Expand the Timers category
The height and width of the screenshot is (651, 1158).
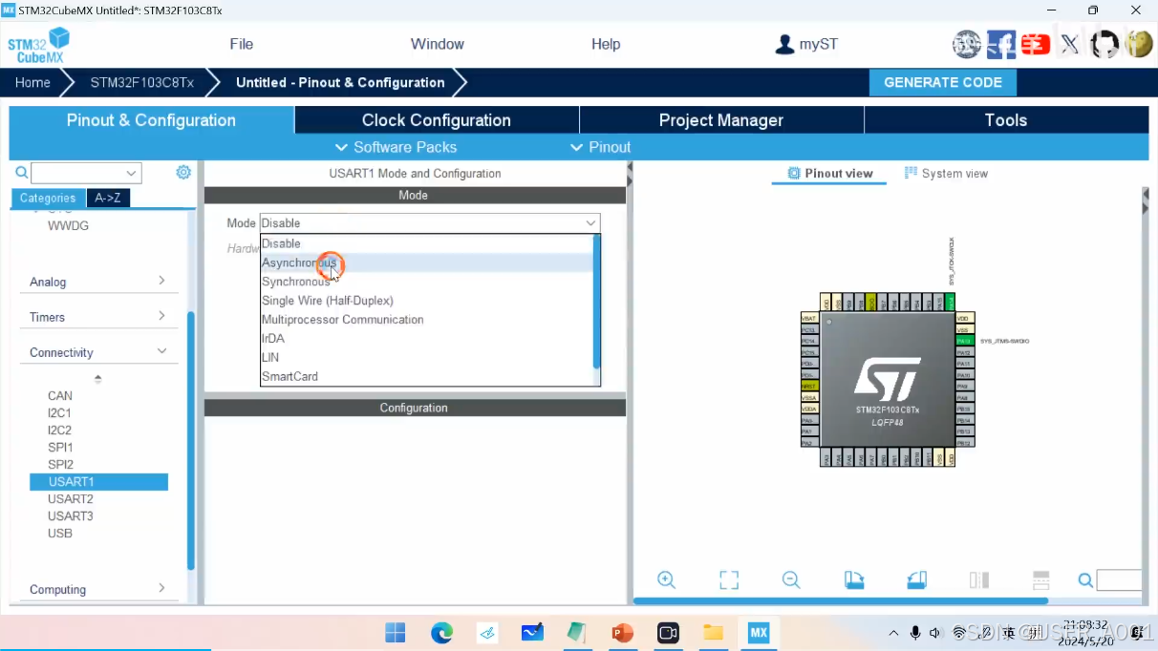98,317
